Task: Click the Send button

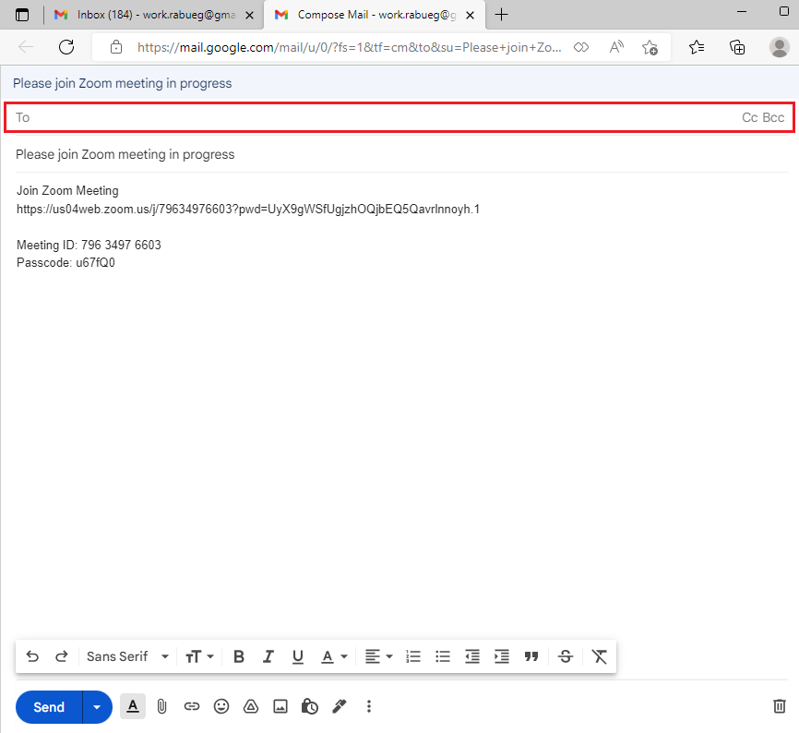Action: pyautogui.click(x=49, y=707)
